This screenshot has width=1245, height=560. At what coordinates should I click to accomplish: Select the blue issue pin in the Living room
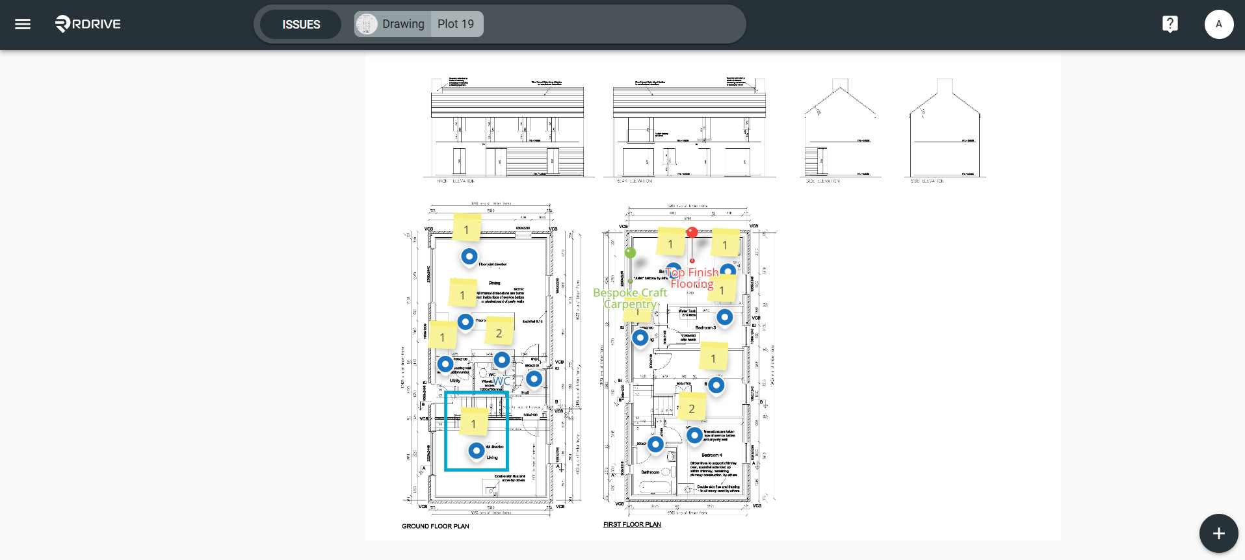tap(477, 450)
